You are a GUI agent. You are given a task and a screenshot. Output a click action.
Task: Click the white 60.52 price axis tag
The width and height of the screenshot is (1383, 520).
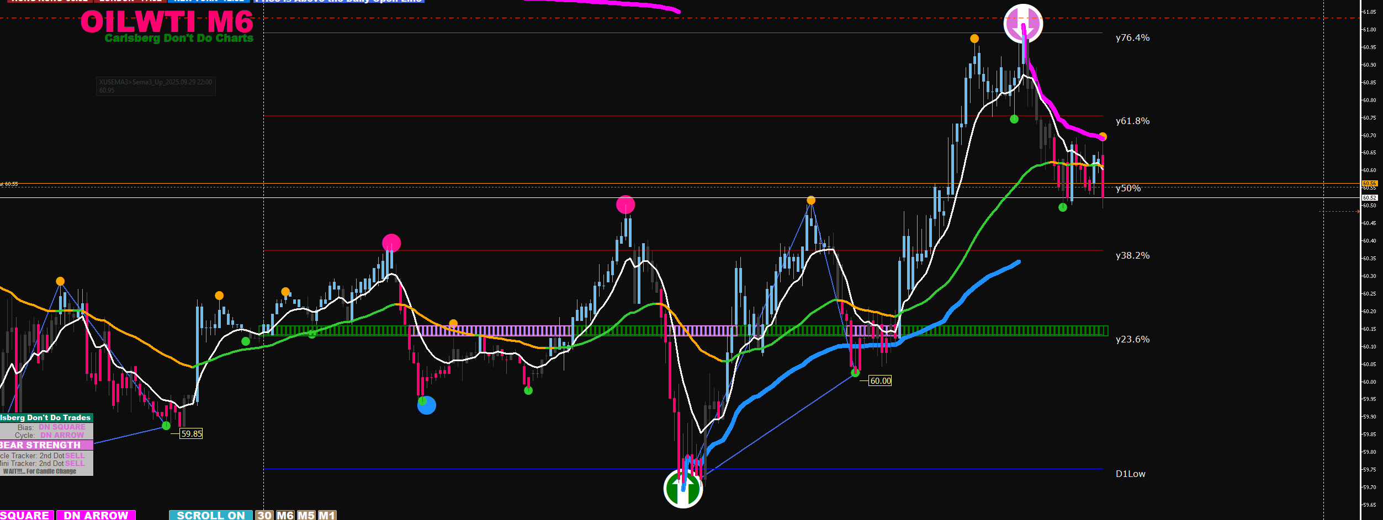click(x=1370, y=197)
